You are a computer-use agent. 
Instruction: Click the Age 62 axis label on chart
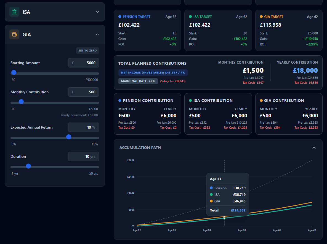coord(312,231)
